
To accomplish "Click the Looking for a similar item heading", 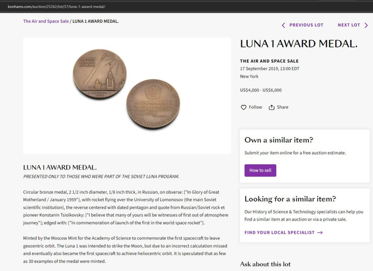I will click(290, 199).
